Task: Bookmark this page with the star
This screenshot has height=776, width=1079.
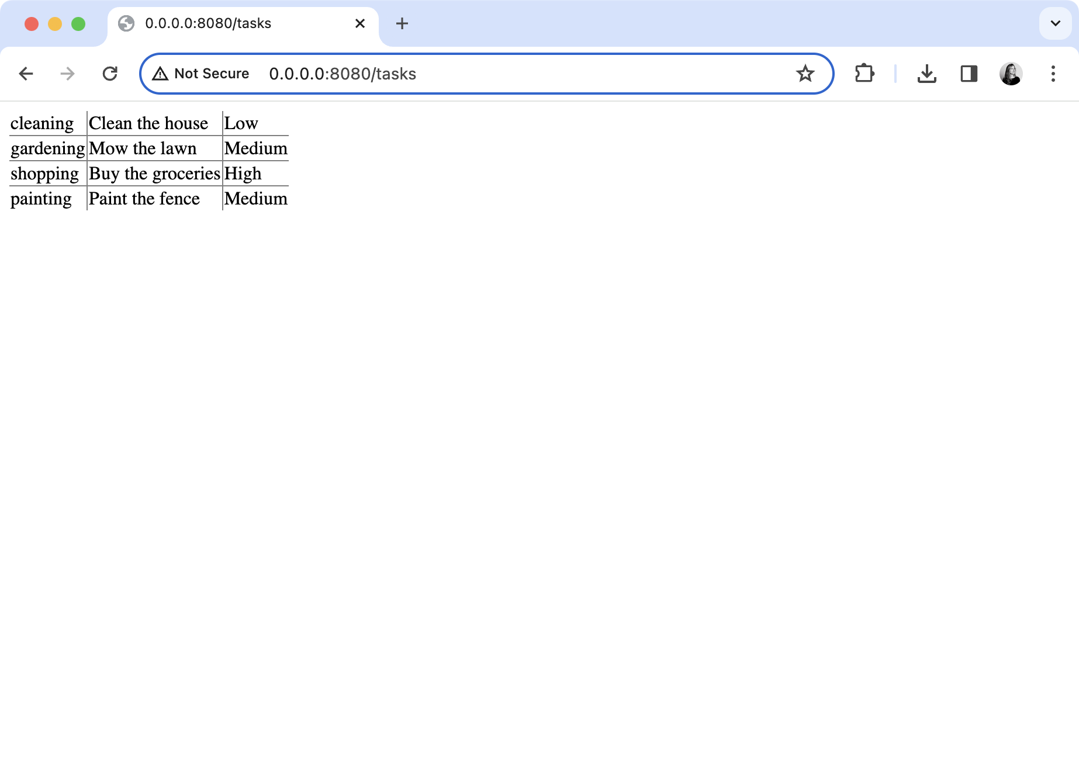Action: pyautogui.click(x=806, y=74)
